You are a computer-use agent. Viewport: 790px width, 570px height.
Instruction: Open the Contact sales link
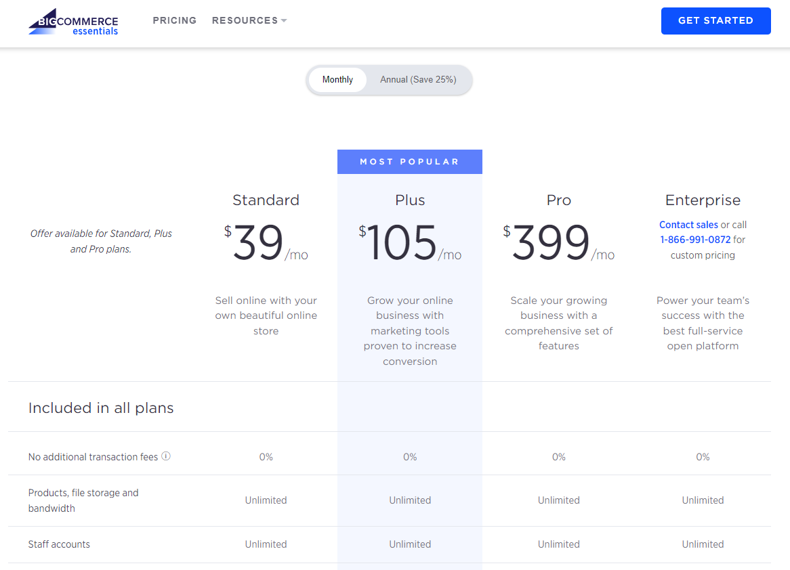[x=688, y=225]
